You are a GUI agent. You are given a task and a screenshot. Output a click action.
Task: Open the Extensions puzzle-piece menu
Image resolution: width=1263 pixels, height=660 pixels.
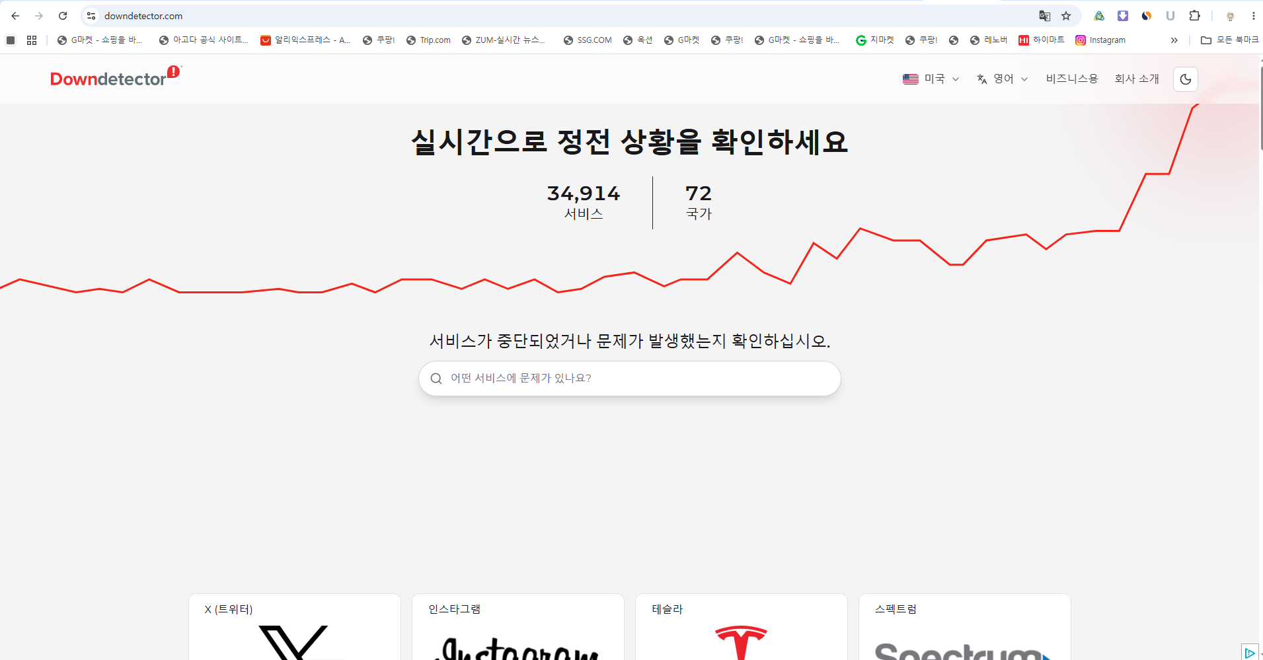point(1194,16)
